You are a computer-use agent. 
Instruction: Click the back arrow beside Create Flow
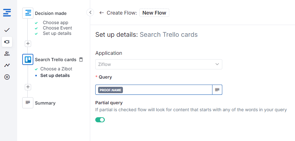102,13
